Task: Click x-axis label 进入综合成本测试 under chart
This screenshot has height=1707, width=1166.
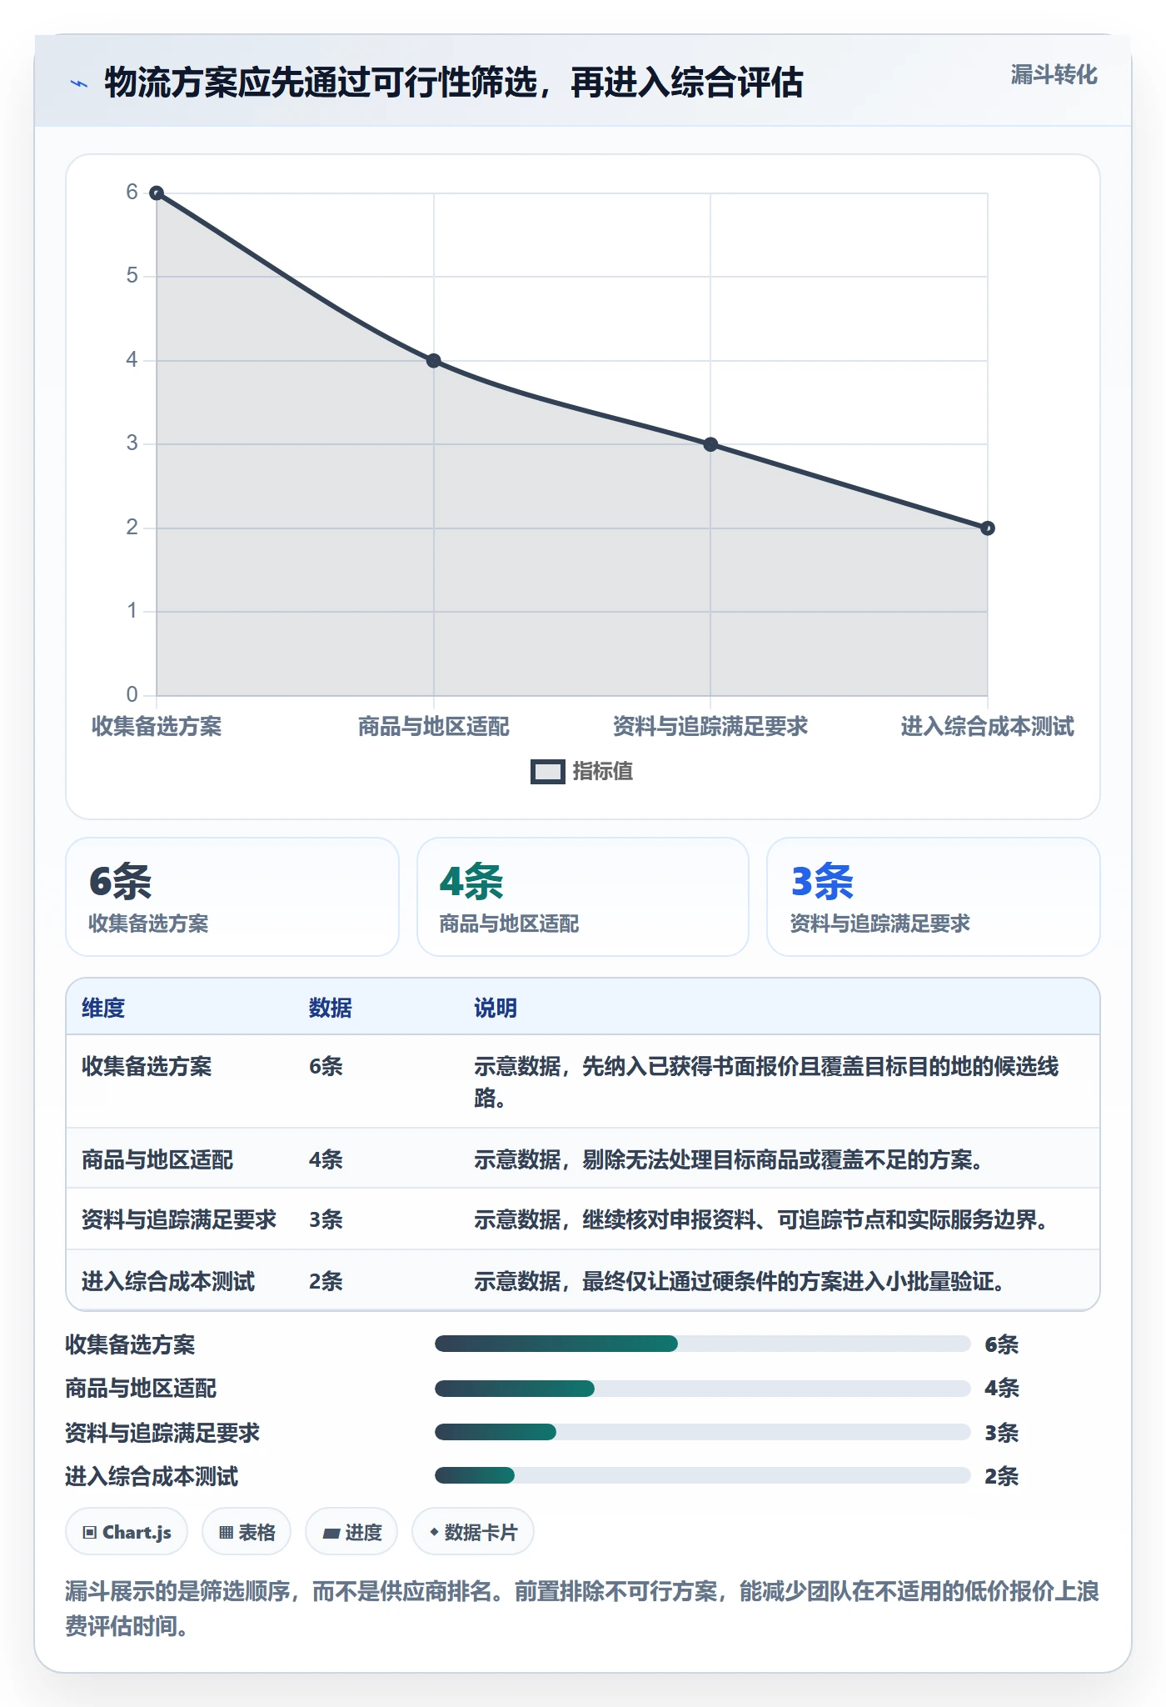Action: 988,727
